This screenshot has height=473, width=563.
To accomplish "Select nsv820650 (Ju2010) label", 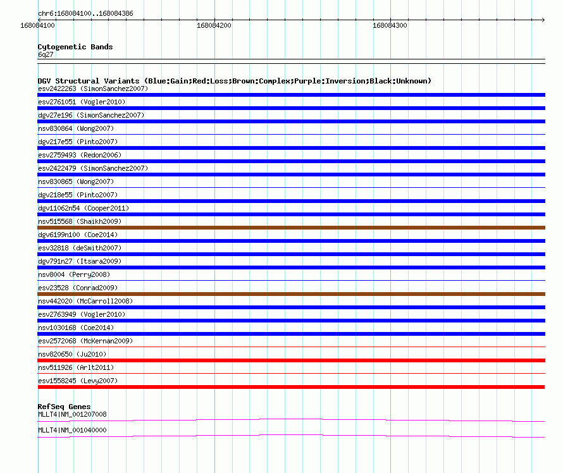I will (x=72, y=354).
